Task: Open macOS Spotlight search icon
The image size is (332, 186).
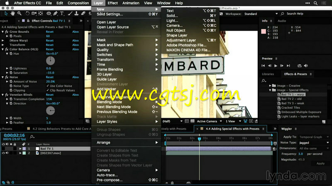Action: [315, 3]
